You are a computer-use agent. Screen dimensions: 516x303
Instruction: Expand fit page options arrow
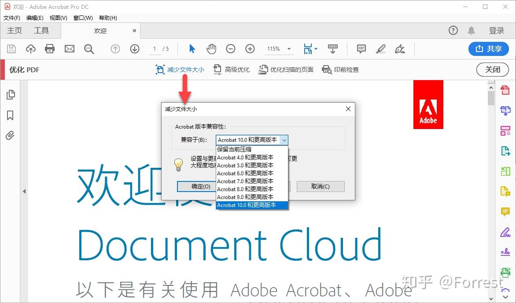(316, 49)
